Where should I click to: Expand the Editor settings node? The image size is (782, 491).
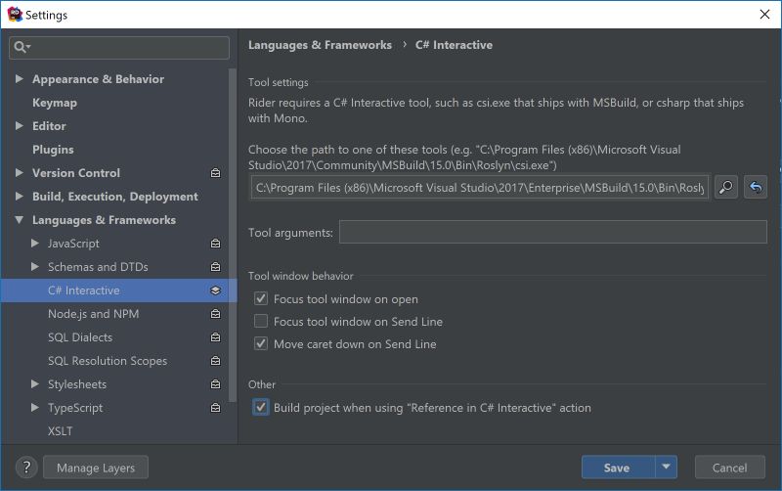tap(19, 126)
